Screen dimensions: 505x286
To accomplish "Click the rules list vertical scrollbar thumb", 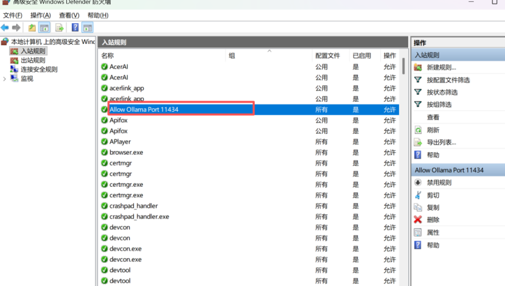I will coord(403,66).
